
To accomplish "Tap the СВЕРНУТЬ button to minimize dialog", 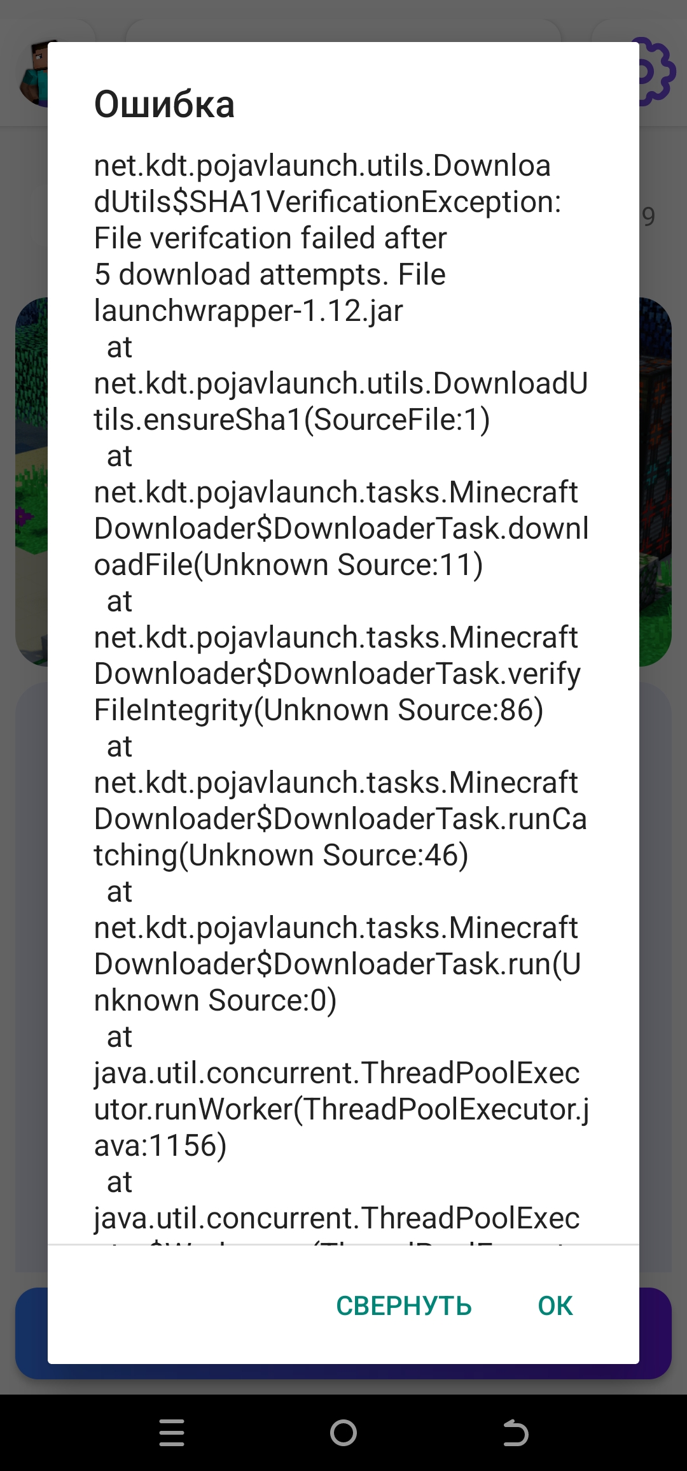I will 404,1306.
